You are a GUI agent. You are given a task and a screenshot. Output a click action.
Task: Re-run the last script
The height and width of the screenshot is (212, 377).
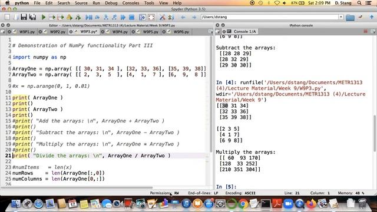[x=78, y=17]
